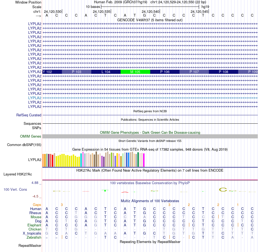The height and width of the screenshot is (252, 258).
Task: Click the red GTEx expression bar
Action: point(52,161)
